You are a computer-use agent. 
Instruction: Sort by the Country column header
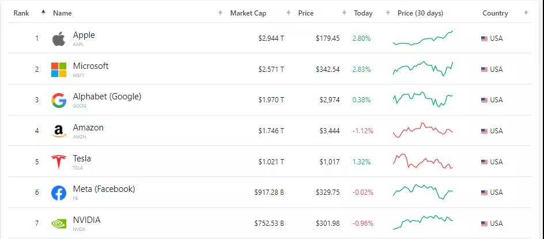pos(495,13)
